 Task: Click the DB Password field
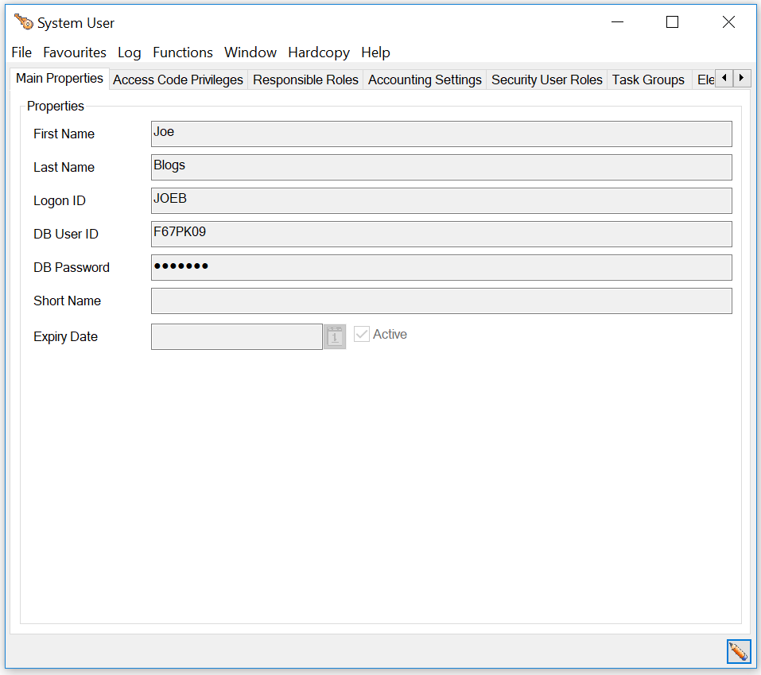[441, 267]
